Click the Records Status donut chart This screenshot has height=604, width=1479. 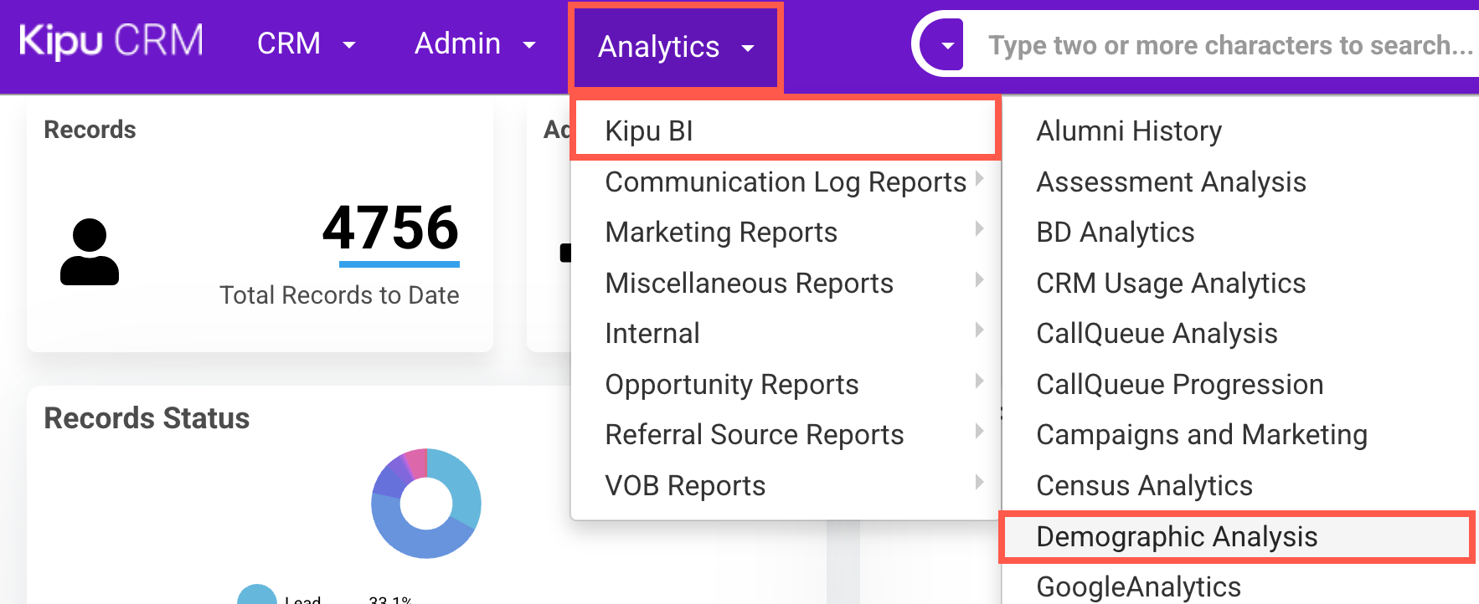426,503
